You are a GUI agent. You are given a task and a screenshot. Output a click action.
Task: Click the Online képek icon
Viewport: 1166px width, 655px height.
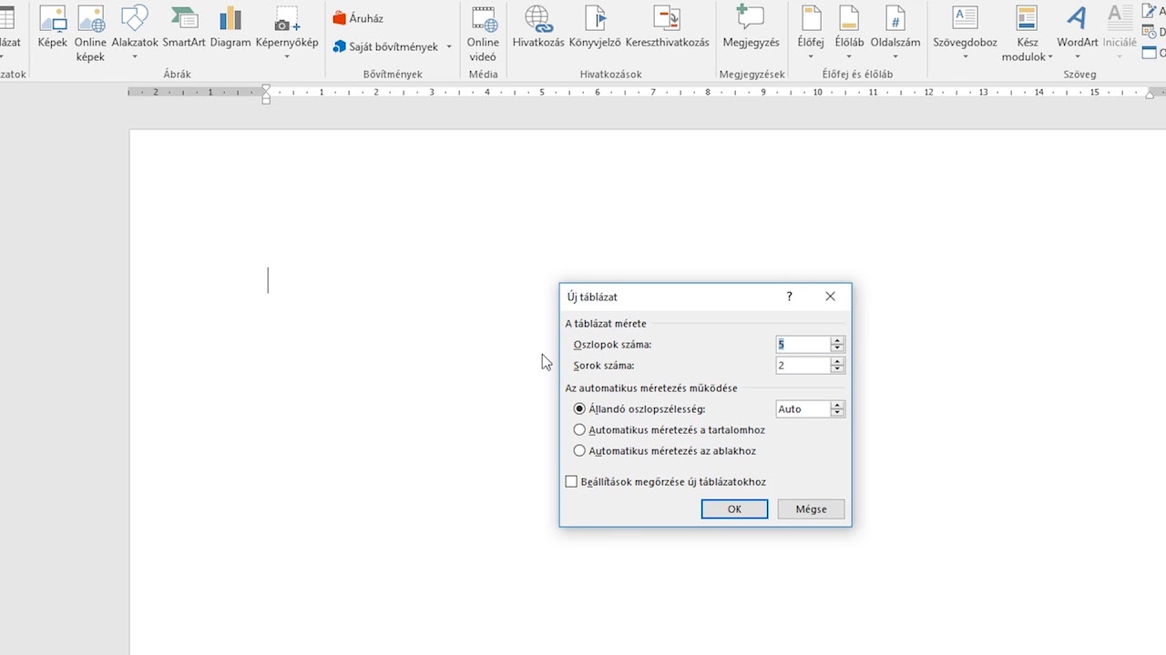[x=91, y=18]
